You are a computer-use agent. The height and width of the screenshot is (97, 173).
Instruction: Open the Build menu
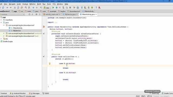pyautogui.click(x=39, y=4)
